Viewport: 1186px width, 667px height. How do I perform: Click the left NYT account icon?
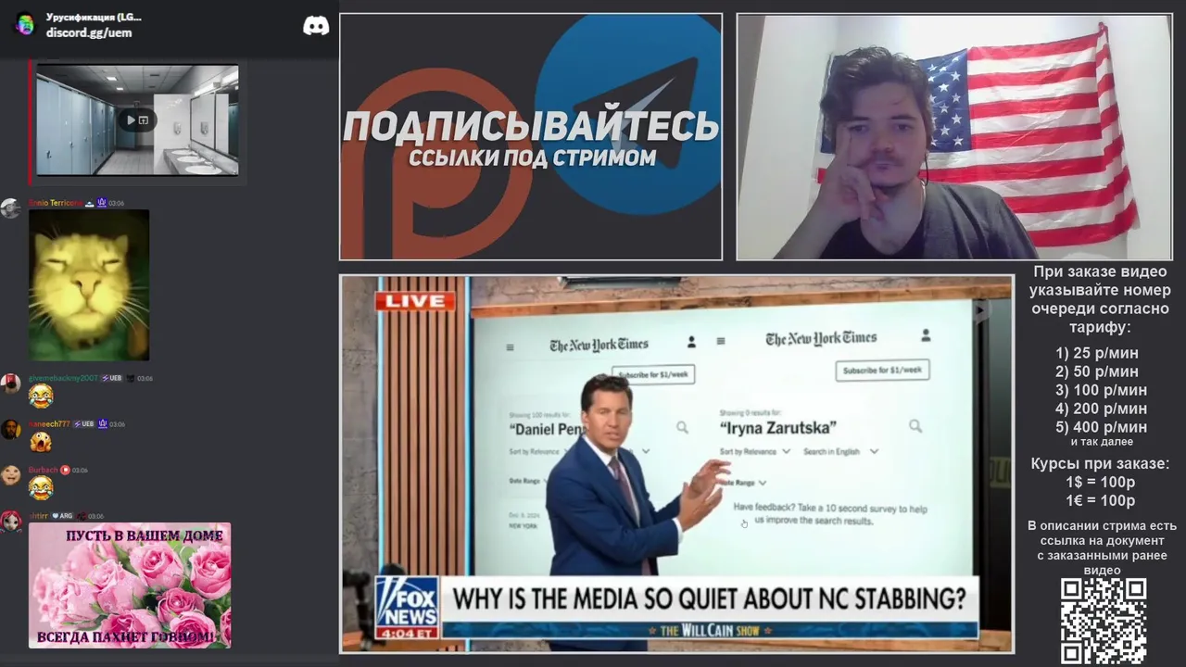tap(691, 342)
